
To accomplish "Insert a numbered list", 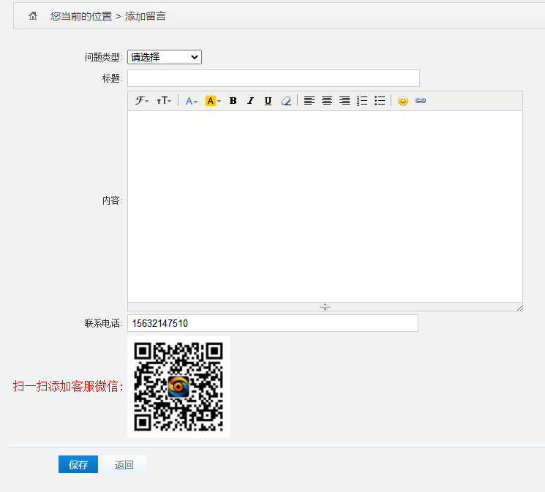I will point(362,101).
